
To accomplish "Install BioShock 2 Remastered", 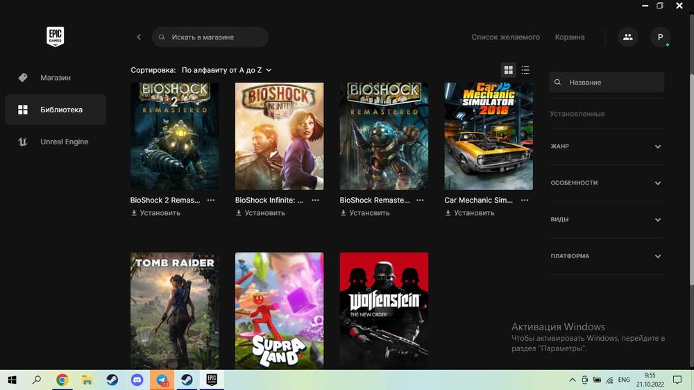I will coord(155,213).
